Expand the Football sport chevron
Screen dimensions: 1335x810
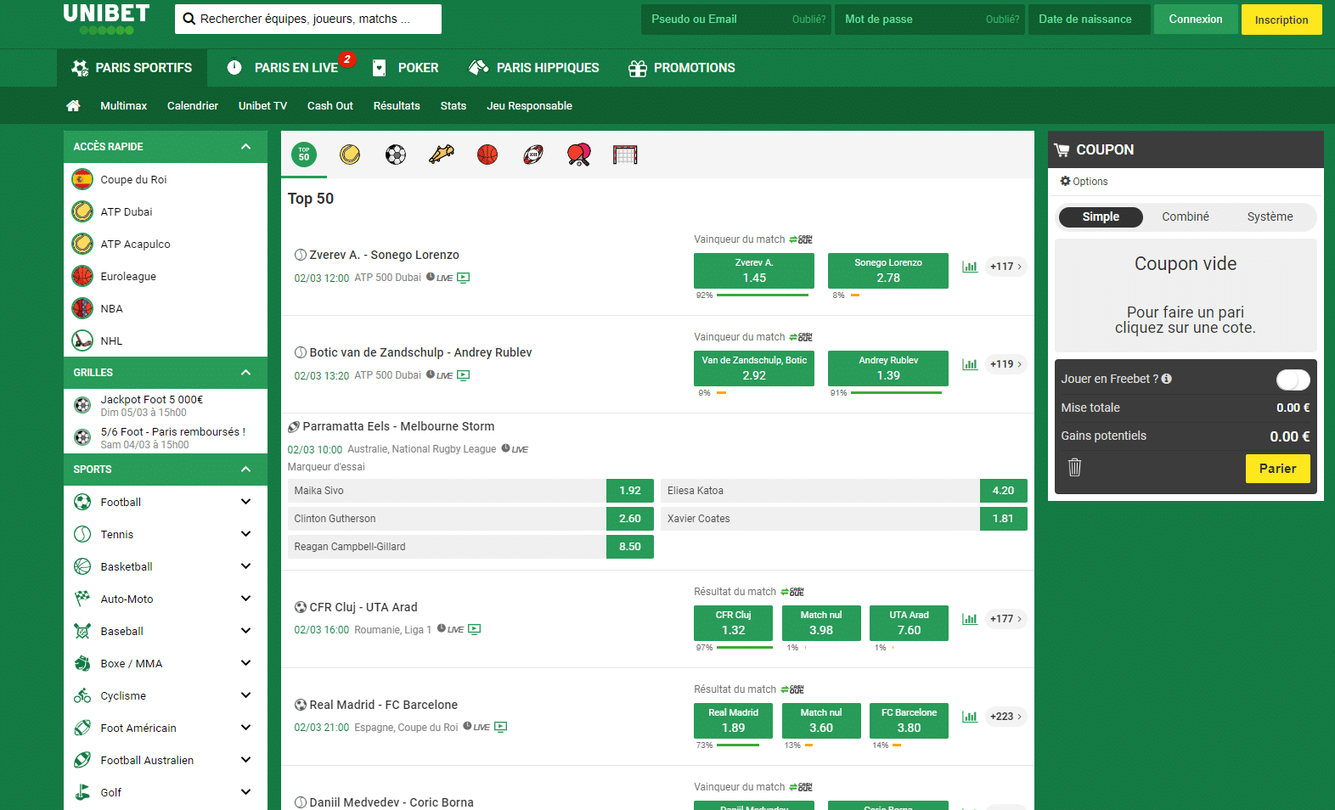(x=246, y=502)
